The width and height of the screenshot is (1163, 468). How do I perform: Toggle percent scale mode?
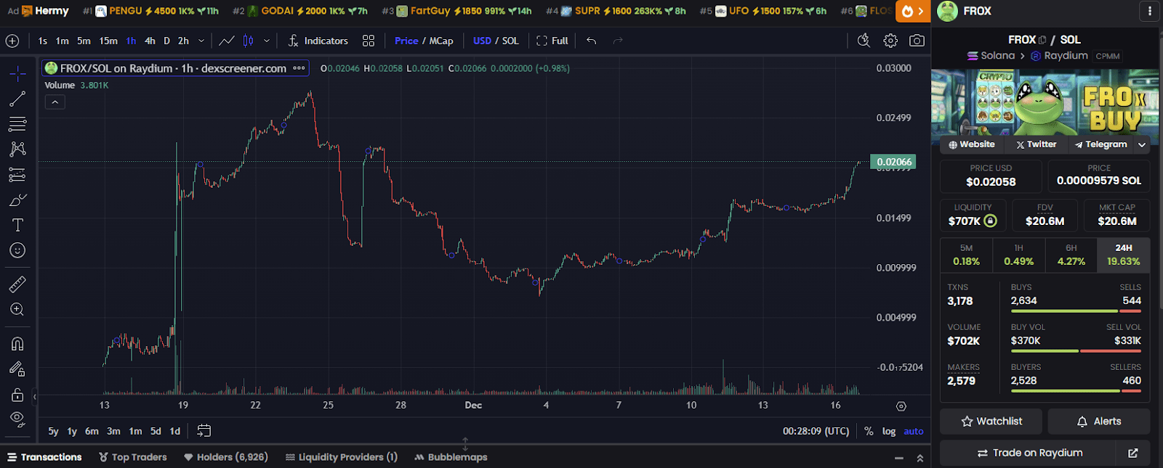[869, 431]
